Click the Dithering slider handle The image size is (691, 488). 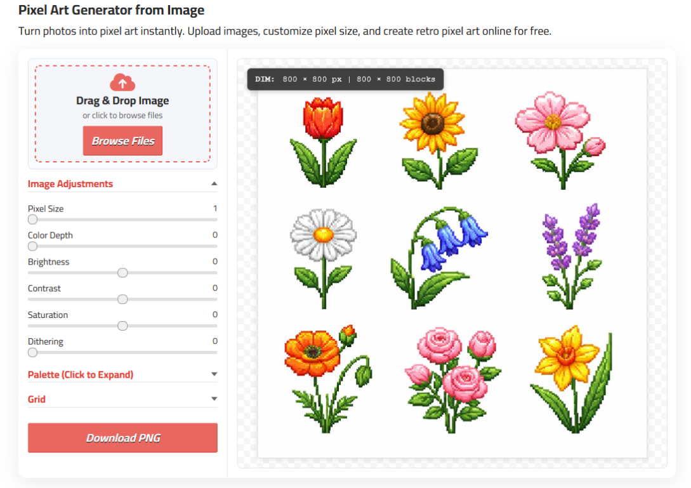tap(32, 353)
